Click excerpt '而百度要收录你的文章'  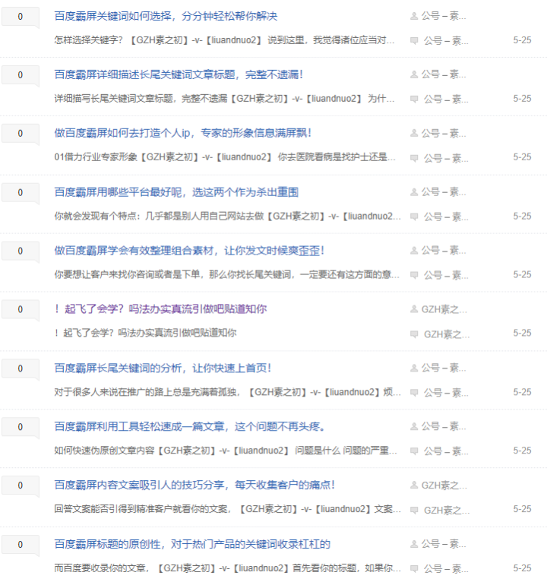click(228, 568)
